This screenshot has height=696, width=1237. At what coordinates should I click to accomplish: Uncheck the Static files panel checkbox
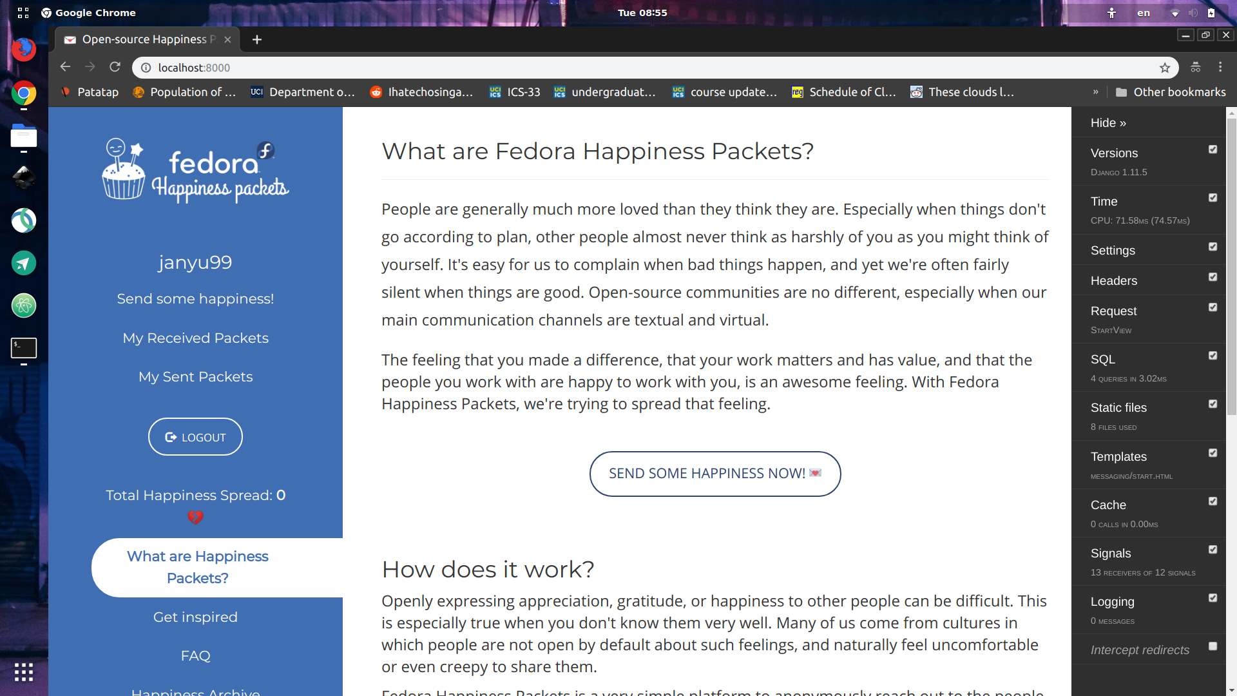1213,404
